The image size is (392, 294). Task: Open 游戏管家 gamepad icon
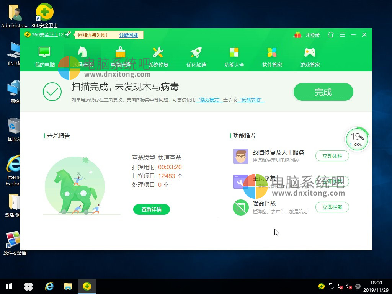[x=310, y=57]
